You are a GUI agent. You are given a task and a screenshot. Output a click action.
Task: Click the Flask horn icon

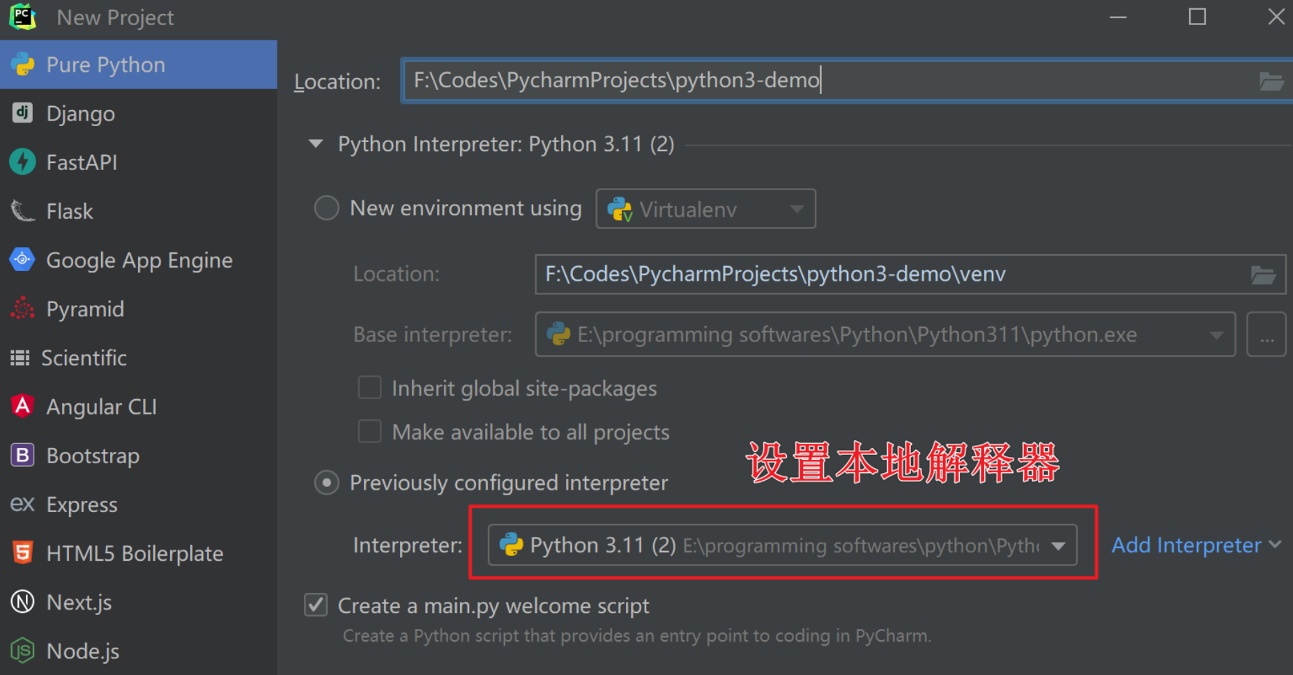click(23, 210)
